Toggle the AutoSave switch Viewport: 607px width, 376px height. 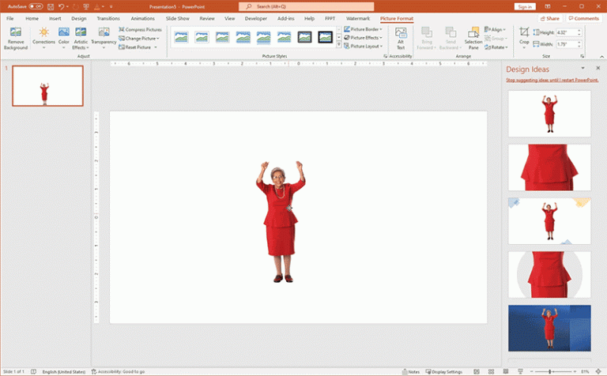(36, 6)
